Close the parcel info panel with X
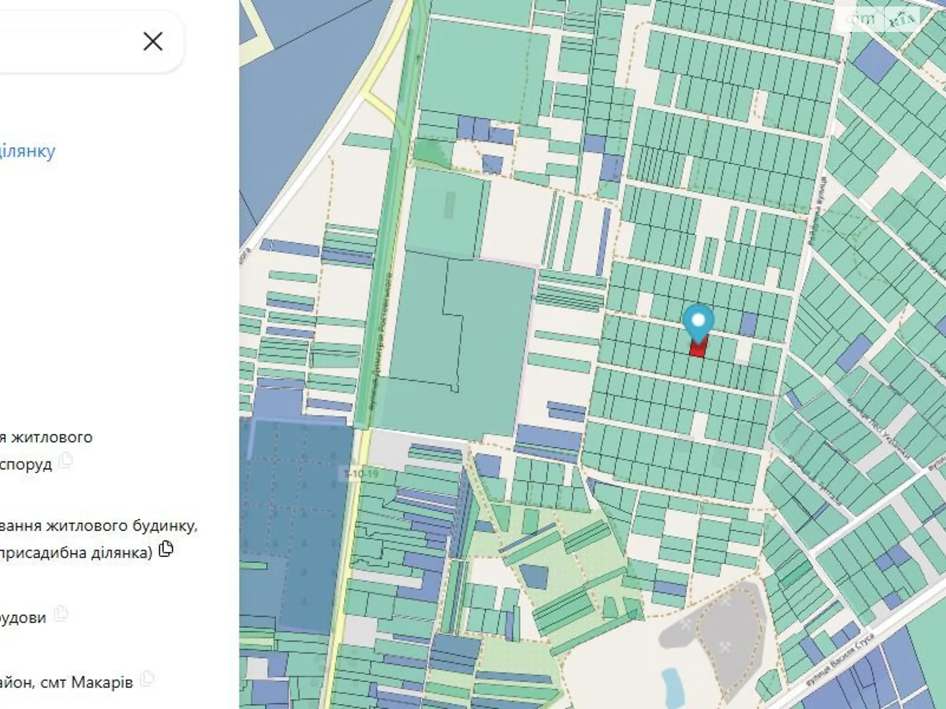946x709 pixels. 153,41
